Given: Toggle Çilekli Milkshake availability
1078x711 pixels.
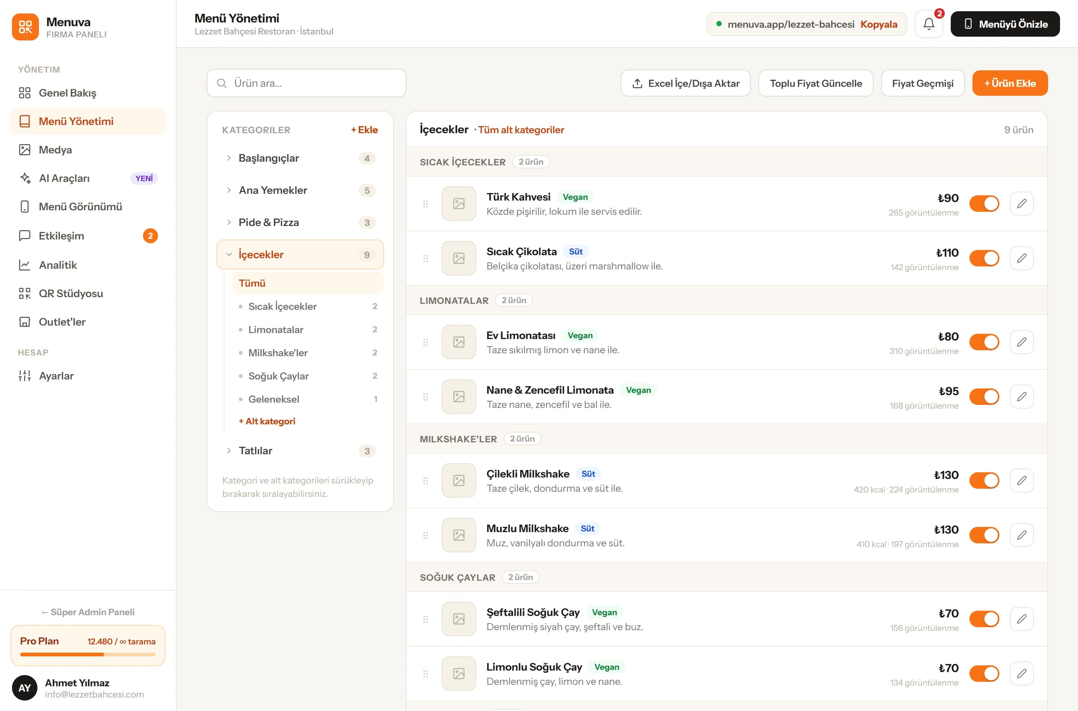Looking at the screenshot, I should click(x=984, y=480).
